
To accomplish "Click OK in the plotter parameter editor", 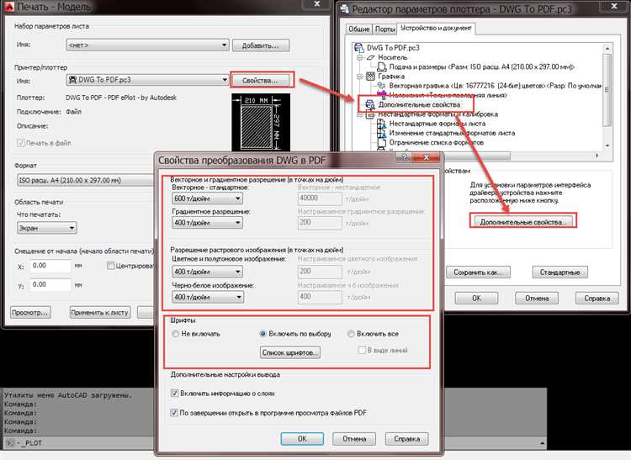I will (476, 299).
